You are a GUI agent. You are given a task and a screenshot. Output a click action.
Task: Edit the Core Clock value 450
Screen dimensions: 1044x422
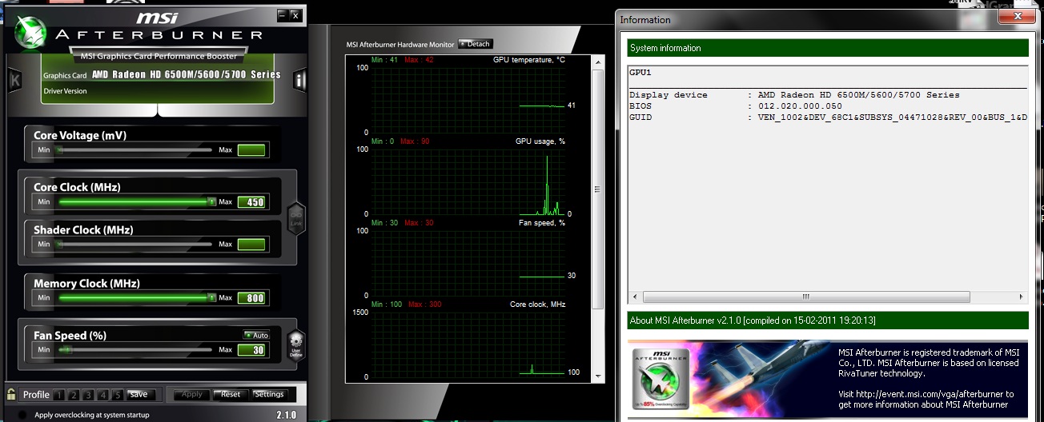point(252,202)
